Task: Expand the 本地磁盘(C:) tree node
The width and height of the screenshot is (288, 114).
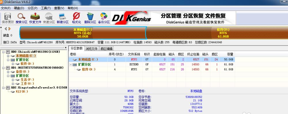Action: [8, 56]
